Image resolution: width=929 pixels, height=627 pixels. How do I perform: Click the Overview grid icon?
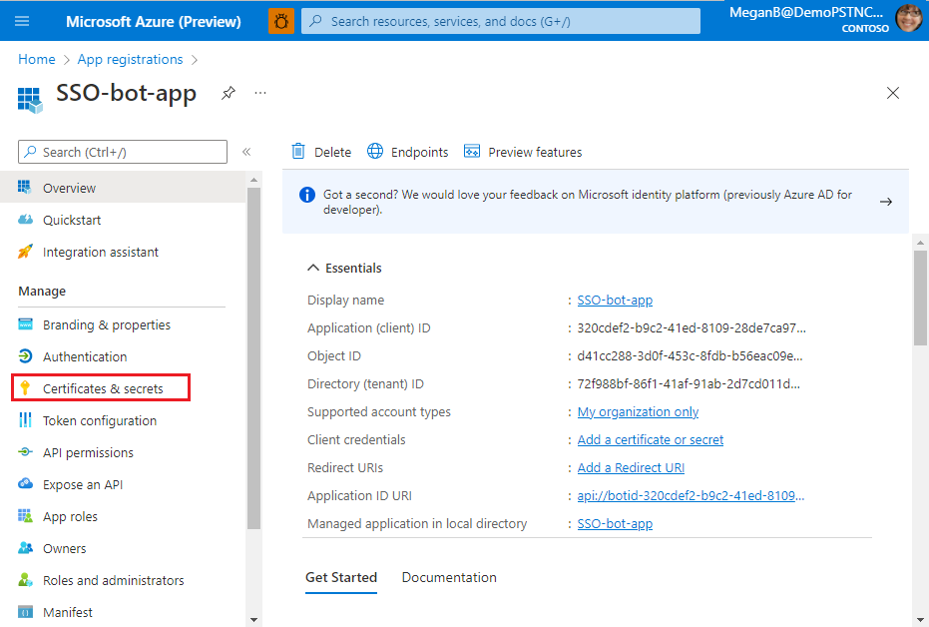[24, 188]
